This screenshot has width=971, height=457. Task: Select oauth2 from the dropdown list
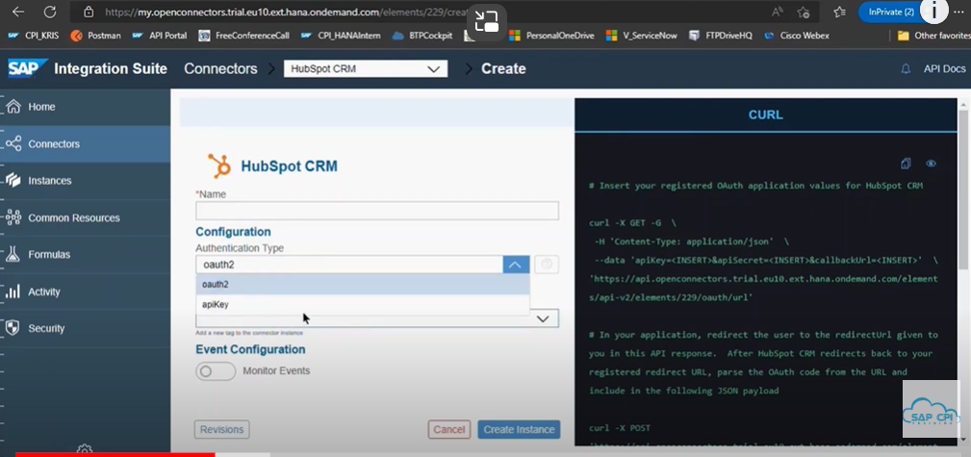[x=363, y=285]
